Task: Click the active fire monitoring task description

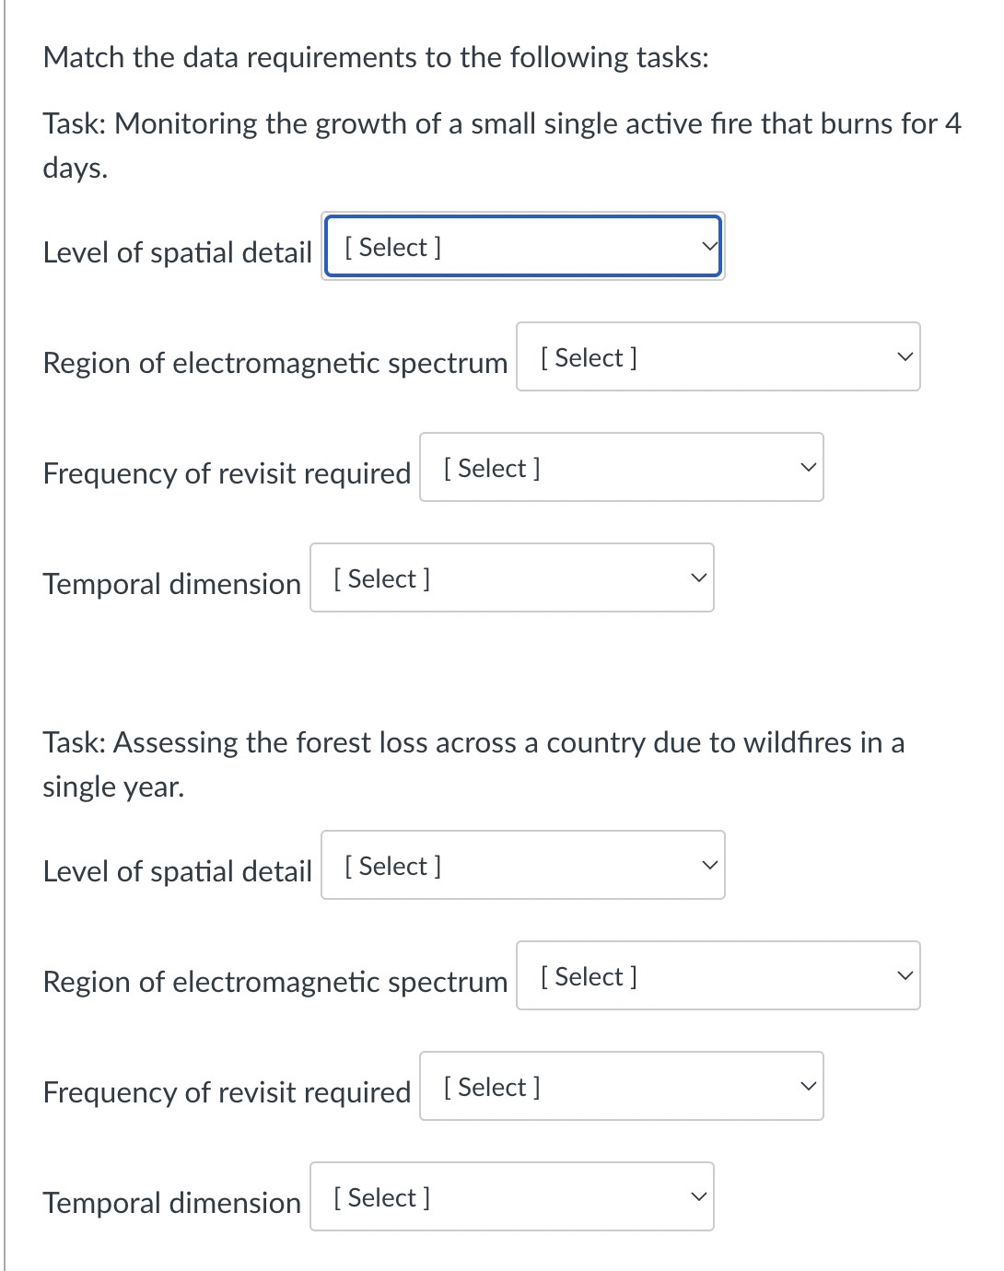Action: pyautogui.click(x=502, y=146)
